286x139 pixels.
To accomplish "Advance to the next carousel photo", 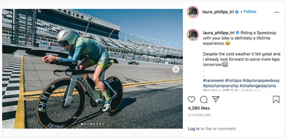I will pyautogui.click(x=176, y=69).
